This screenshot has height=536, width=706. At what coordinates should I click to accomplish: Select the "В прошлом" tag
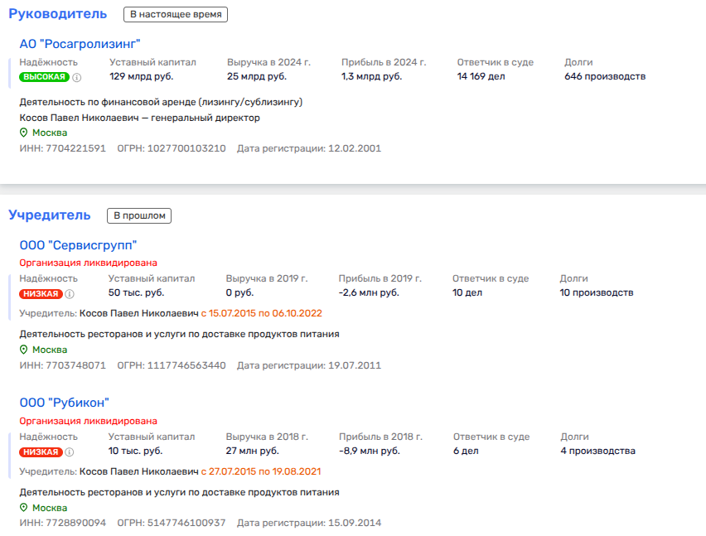tap(138, 215)
